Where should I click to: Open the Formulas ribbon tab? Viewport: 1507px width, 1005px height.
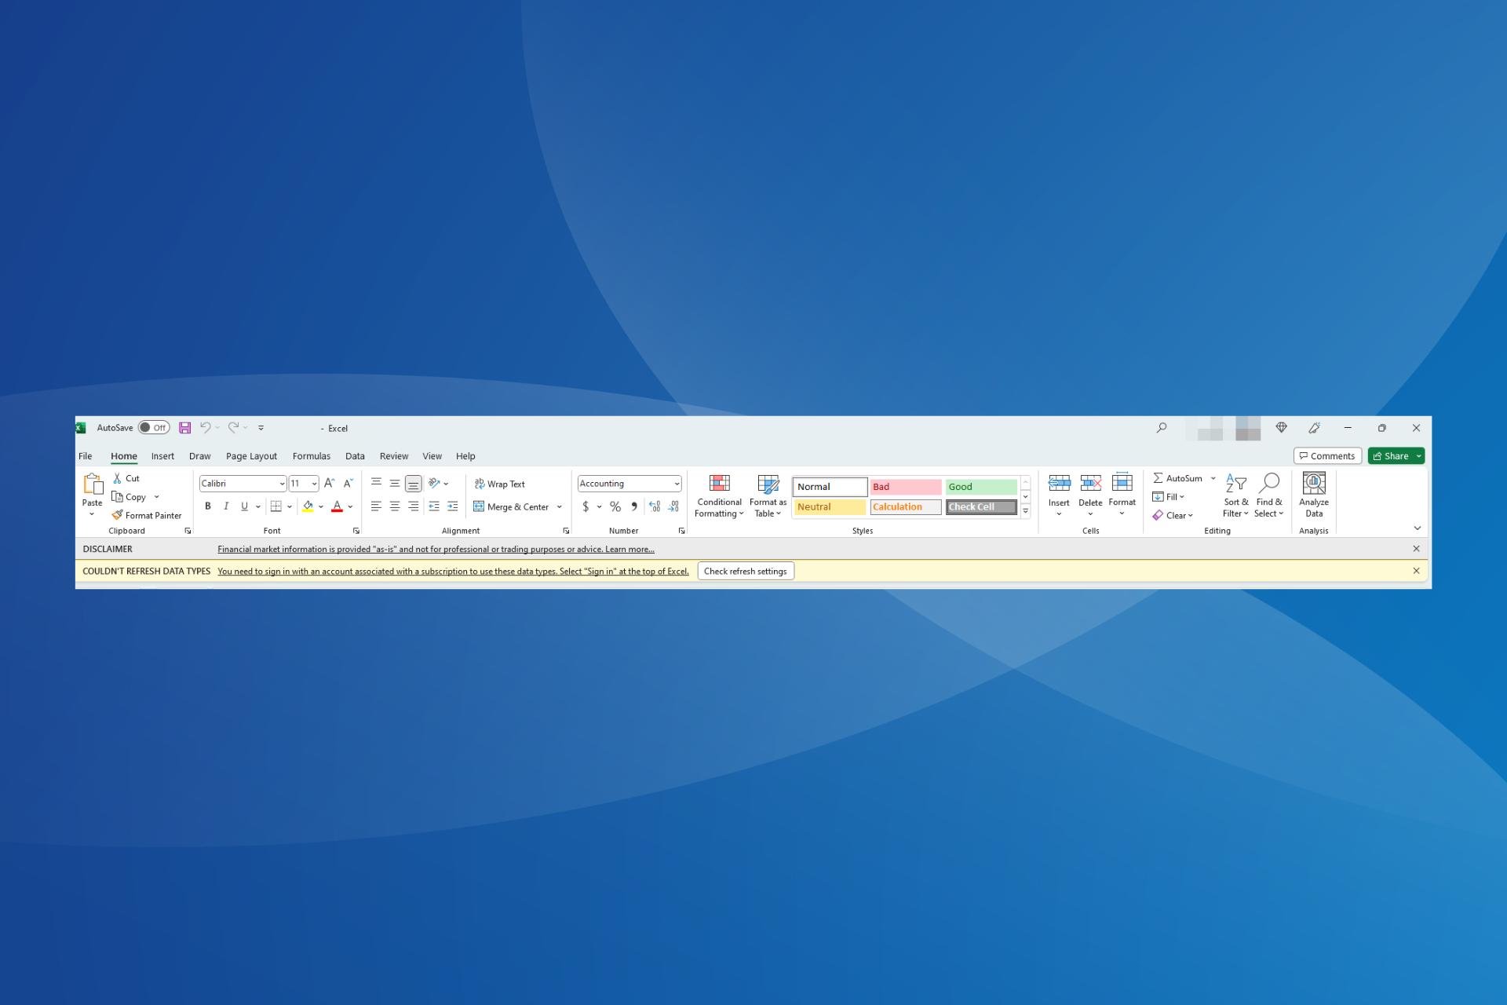pyautogui.click(x=312, y=455)
